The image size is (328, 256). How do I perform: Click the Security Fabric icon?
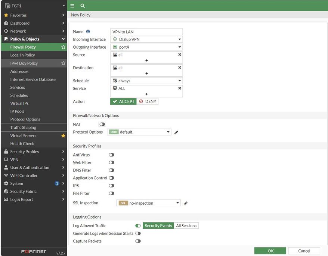point(6,192)
